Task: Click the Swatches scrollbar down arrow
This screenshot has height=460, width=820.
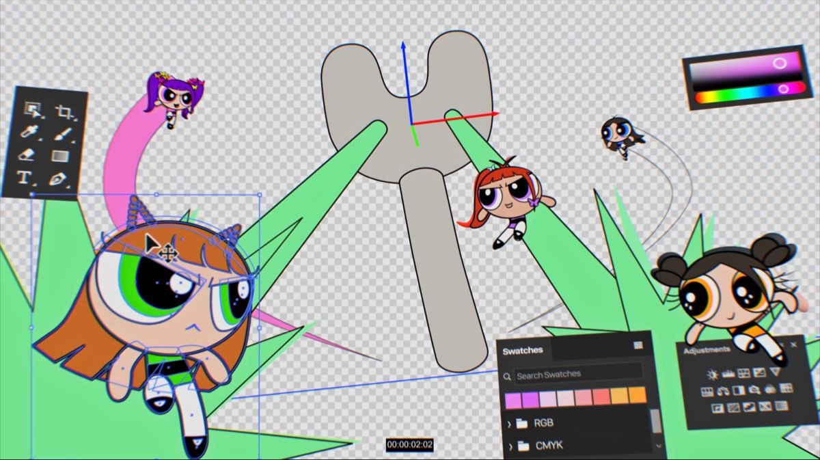Action: click(x=659, y=446)
